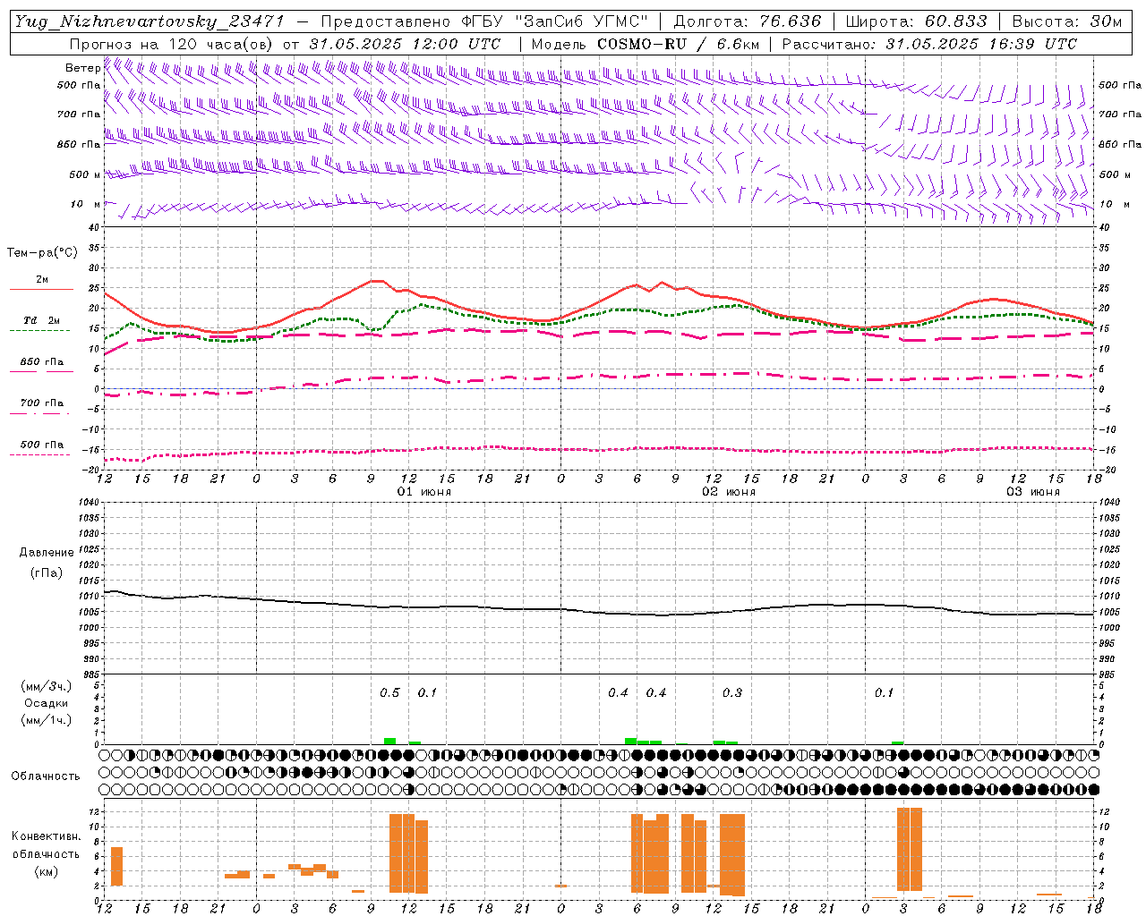Click the (мм/3ч.) units label
Image resolution: width=1146 pixels, height=916 pixels.
47,686
